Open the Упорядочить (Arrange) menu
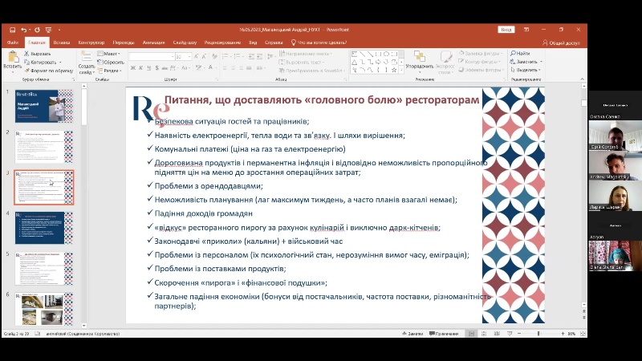Screen dimensions: 642x361 (x=419, y=60)
